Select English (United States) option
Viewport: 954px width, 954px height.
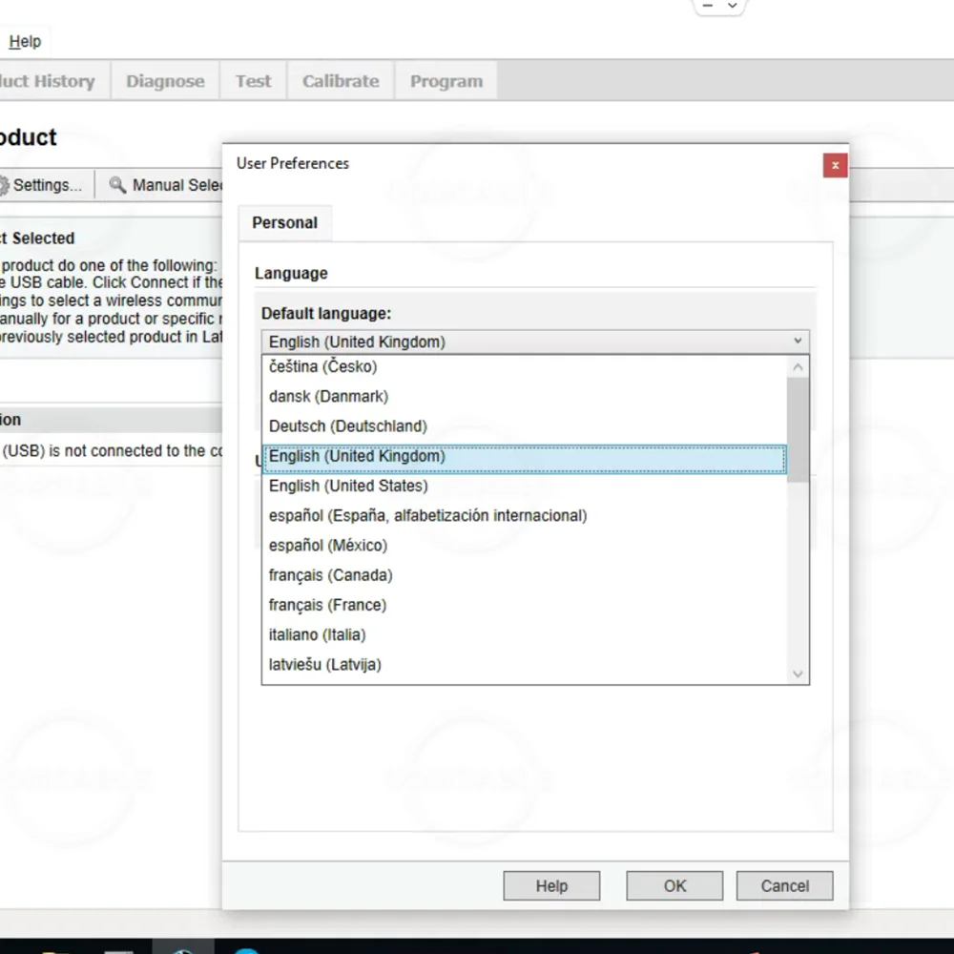(524, 486)
